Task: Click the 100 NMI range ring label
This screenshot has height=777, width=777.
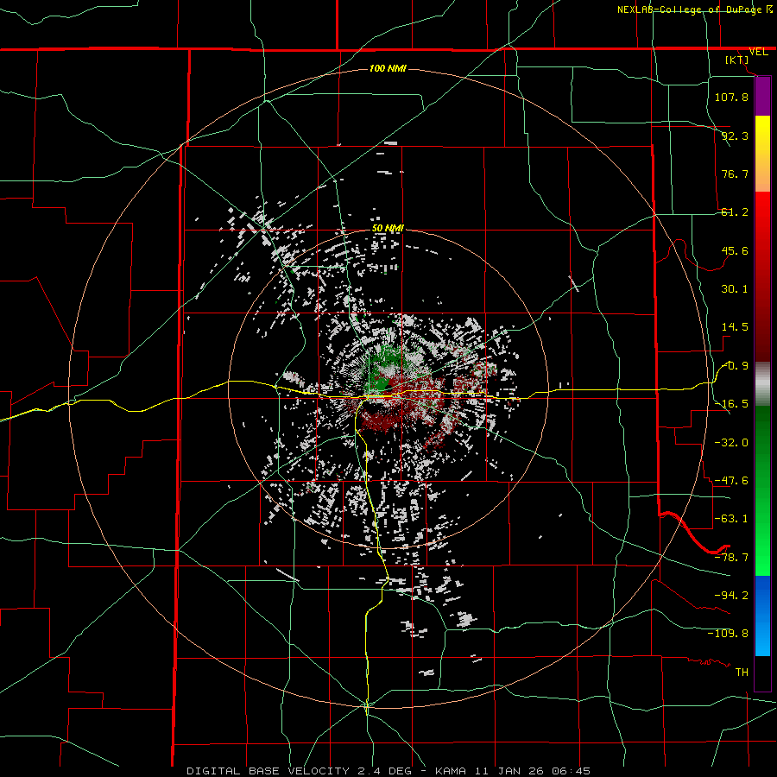Action: pos(388,68)
